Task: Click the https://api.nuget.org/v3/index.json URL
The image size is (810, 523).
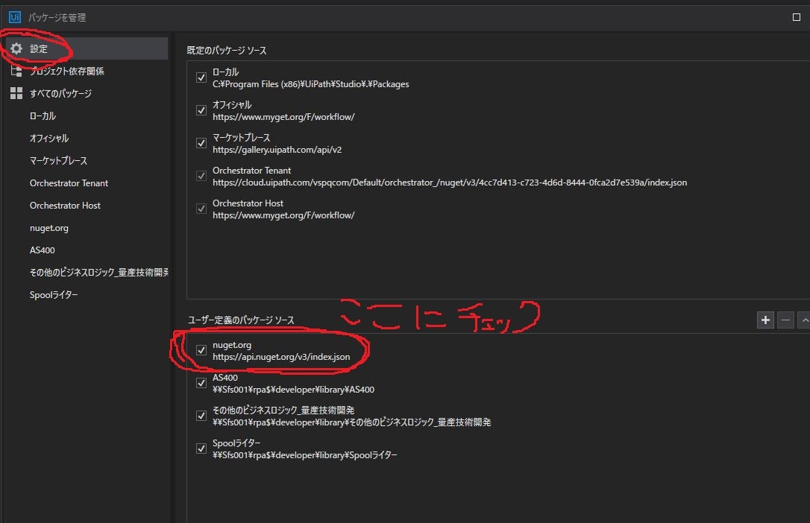Action: coord(282,356)
